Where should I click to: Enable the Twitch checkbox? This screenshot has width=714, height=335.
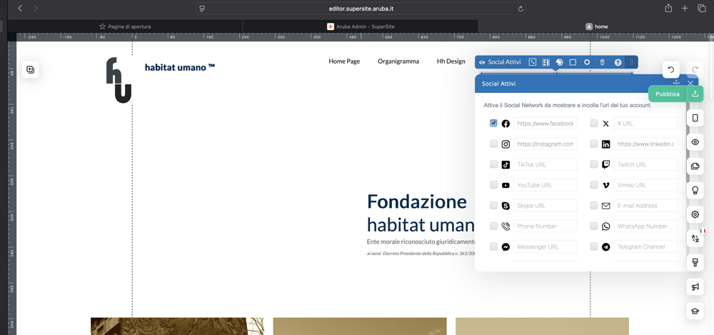594,164
